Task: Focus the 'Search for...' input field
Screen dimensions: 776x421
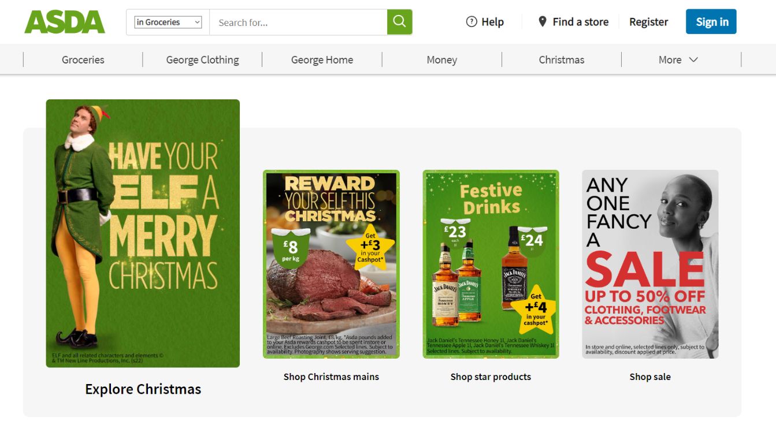Action: click(x=298, y=23)
